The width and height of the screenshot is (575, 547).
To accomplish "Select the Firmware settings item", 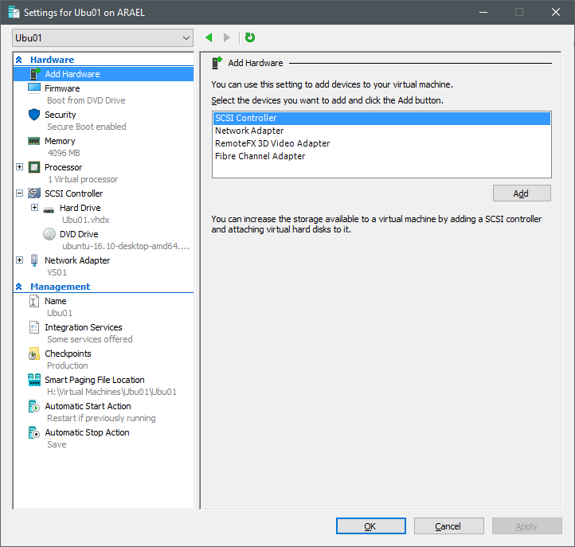I will [62, 88].
